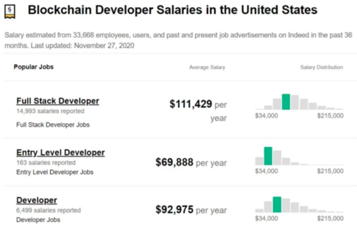This screenshot has width=357, height=232.
Task: Select green bar in Entry Level Developer histogram
Action: tap(268, 156)
